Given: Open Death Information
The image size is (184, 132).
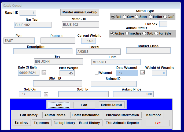Looking at the screenshot, I should [x=86, y=115].
